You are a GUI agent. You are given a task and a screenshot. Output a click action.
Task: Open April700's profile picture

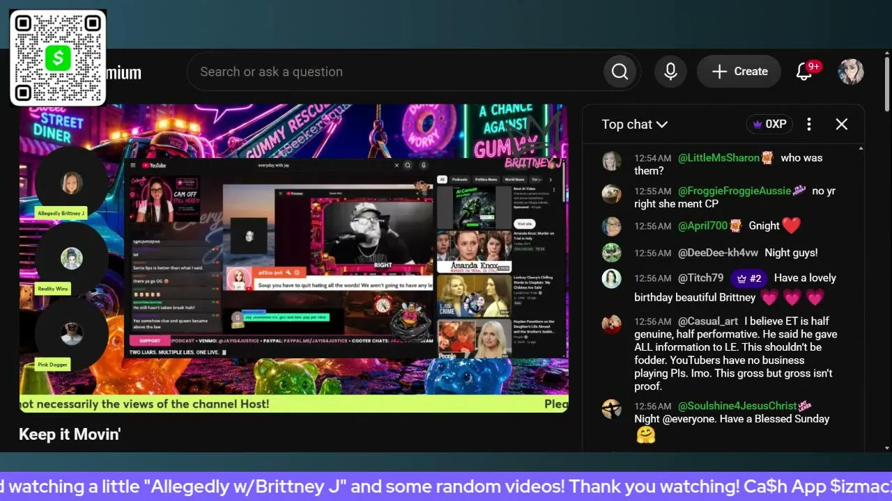coord(611,226)
